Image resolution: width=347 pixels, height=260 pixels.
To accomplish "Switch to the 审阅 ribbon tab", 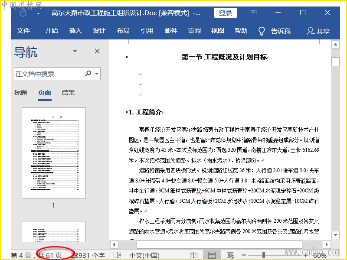I will pos(194,30).
